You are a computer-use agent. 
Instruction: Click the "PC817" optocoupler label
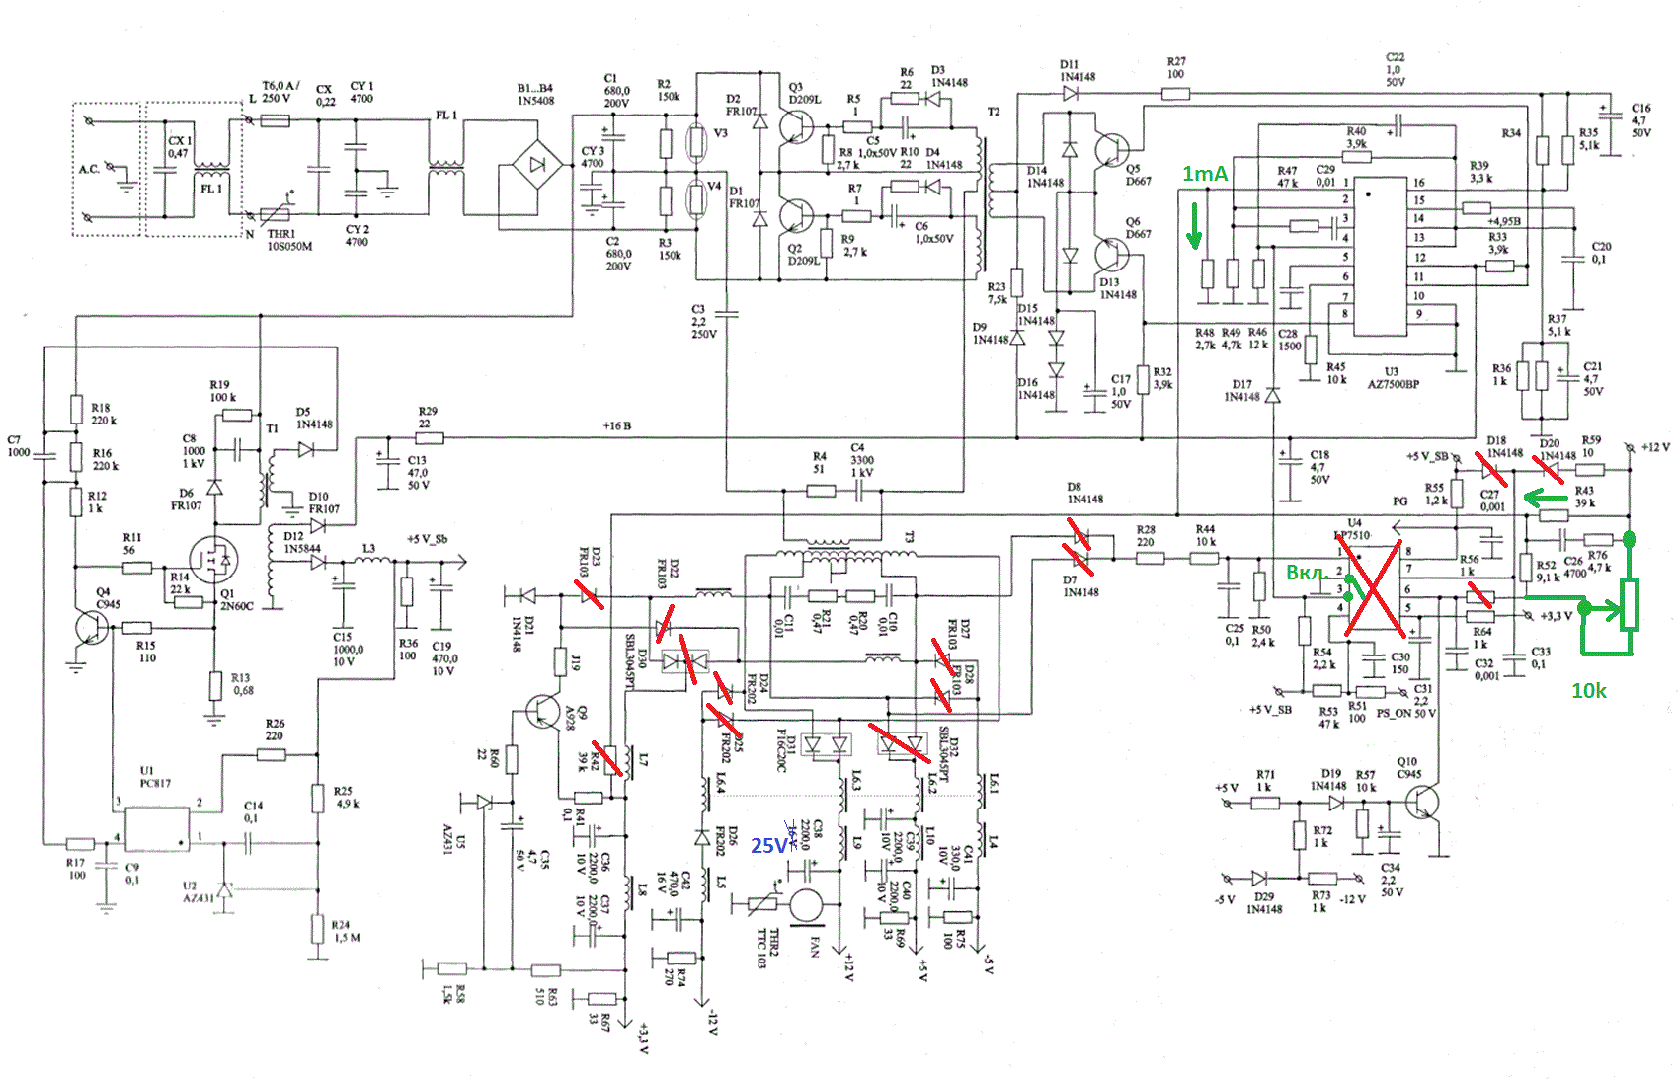click(155, 783)
